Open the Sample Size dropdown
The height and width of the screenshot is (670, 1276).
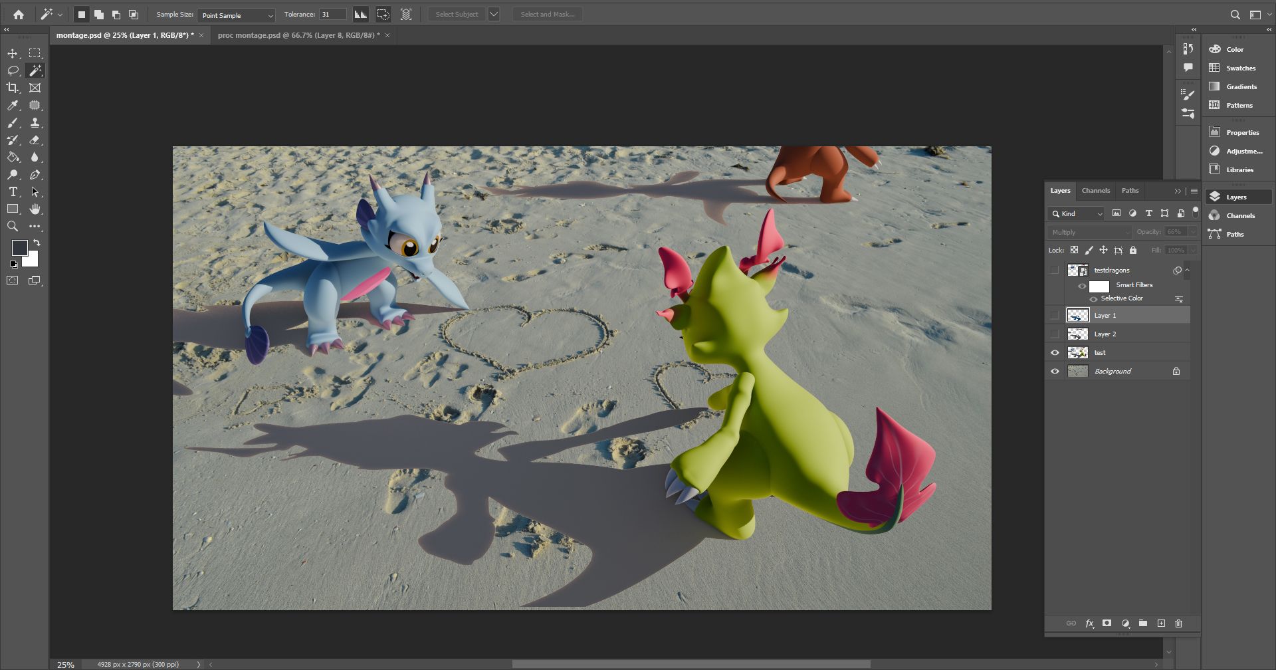[x=237, y=15]
